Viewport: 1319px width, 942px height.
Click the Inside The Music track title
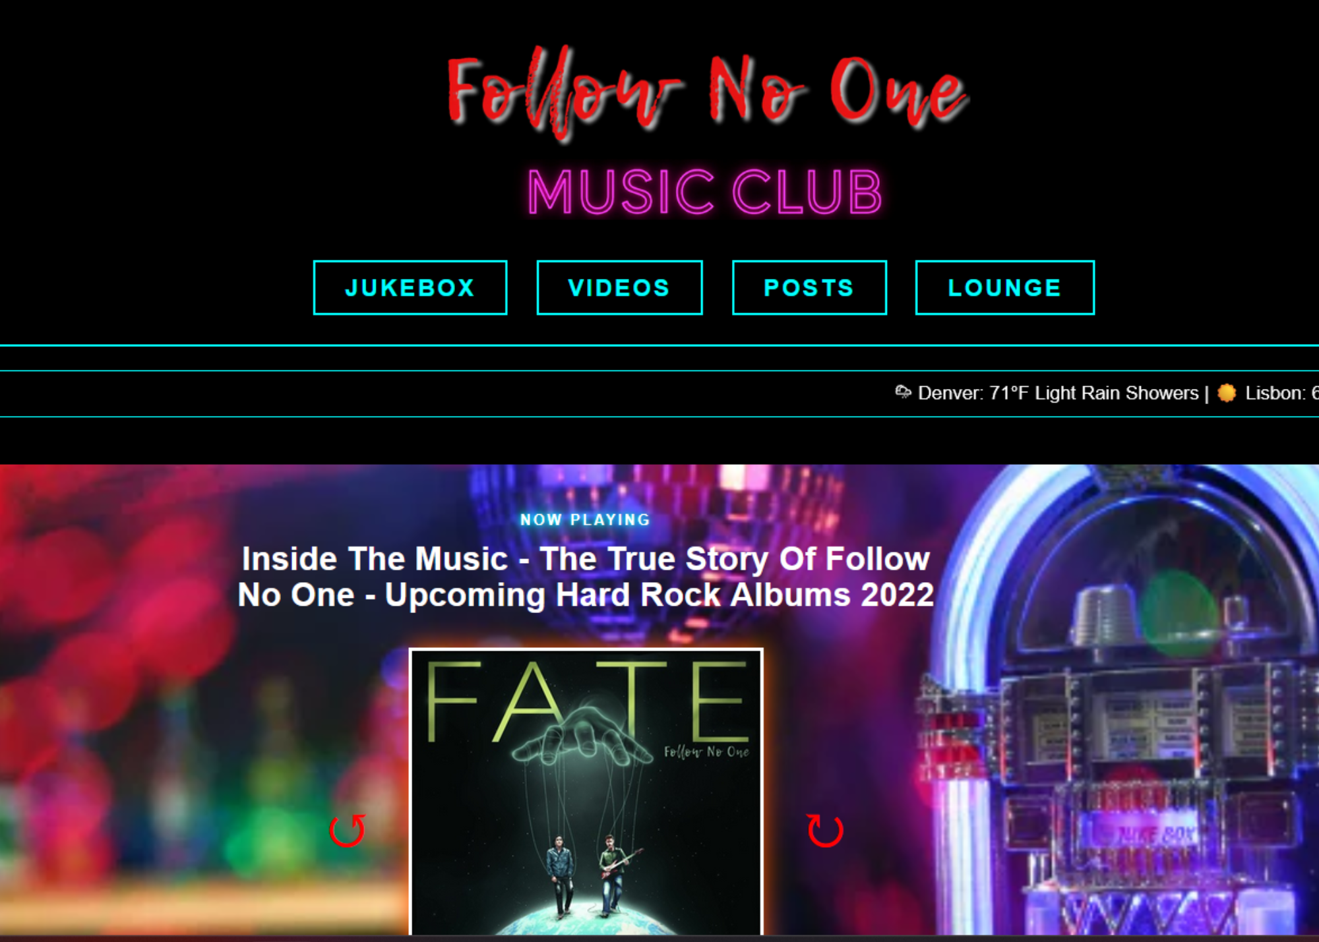pyautogui.click(x=586, y=577)
